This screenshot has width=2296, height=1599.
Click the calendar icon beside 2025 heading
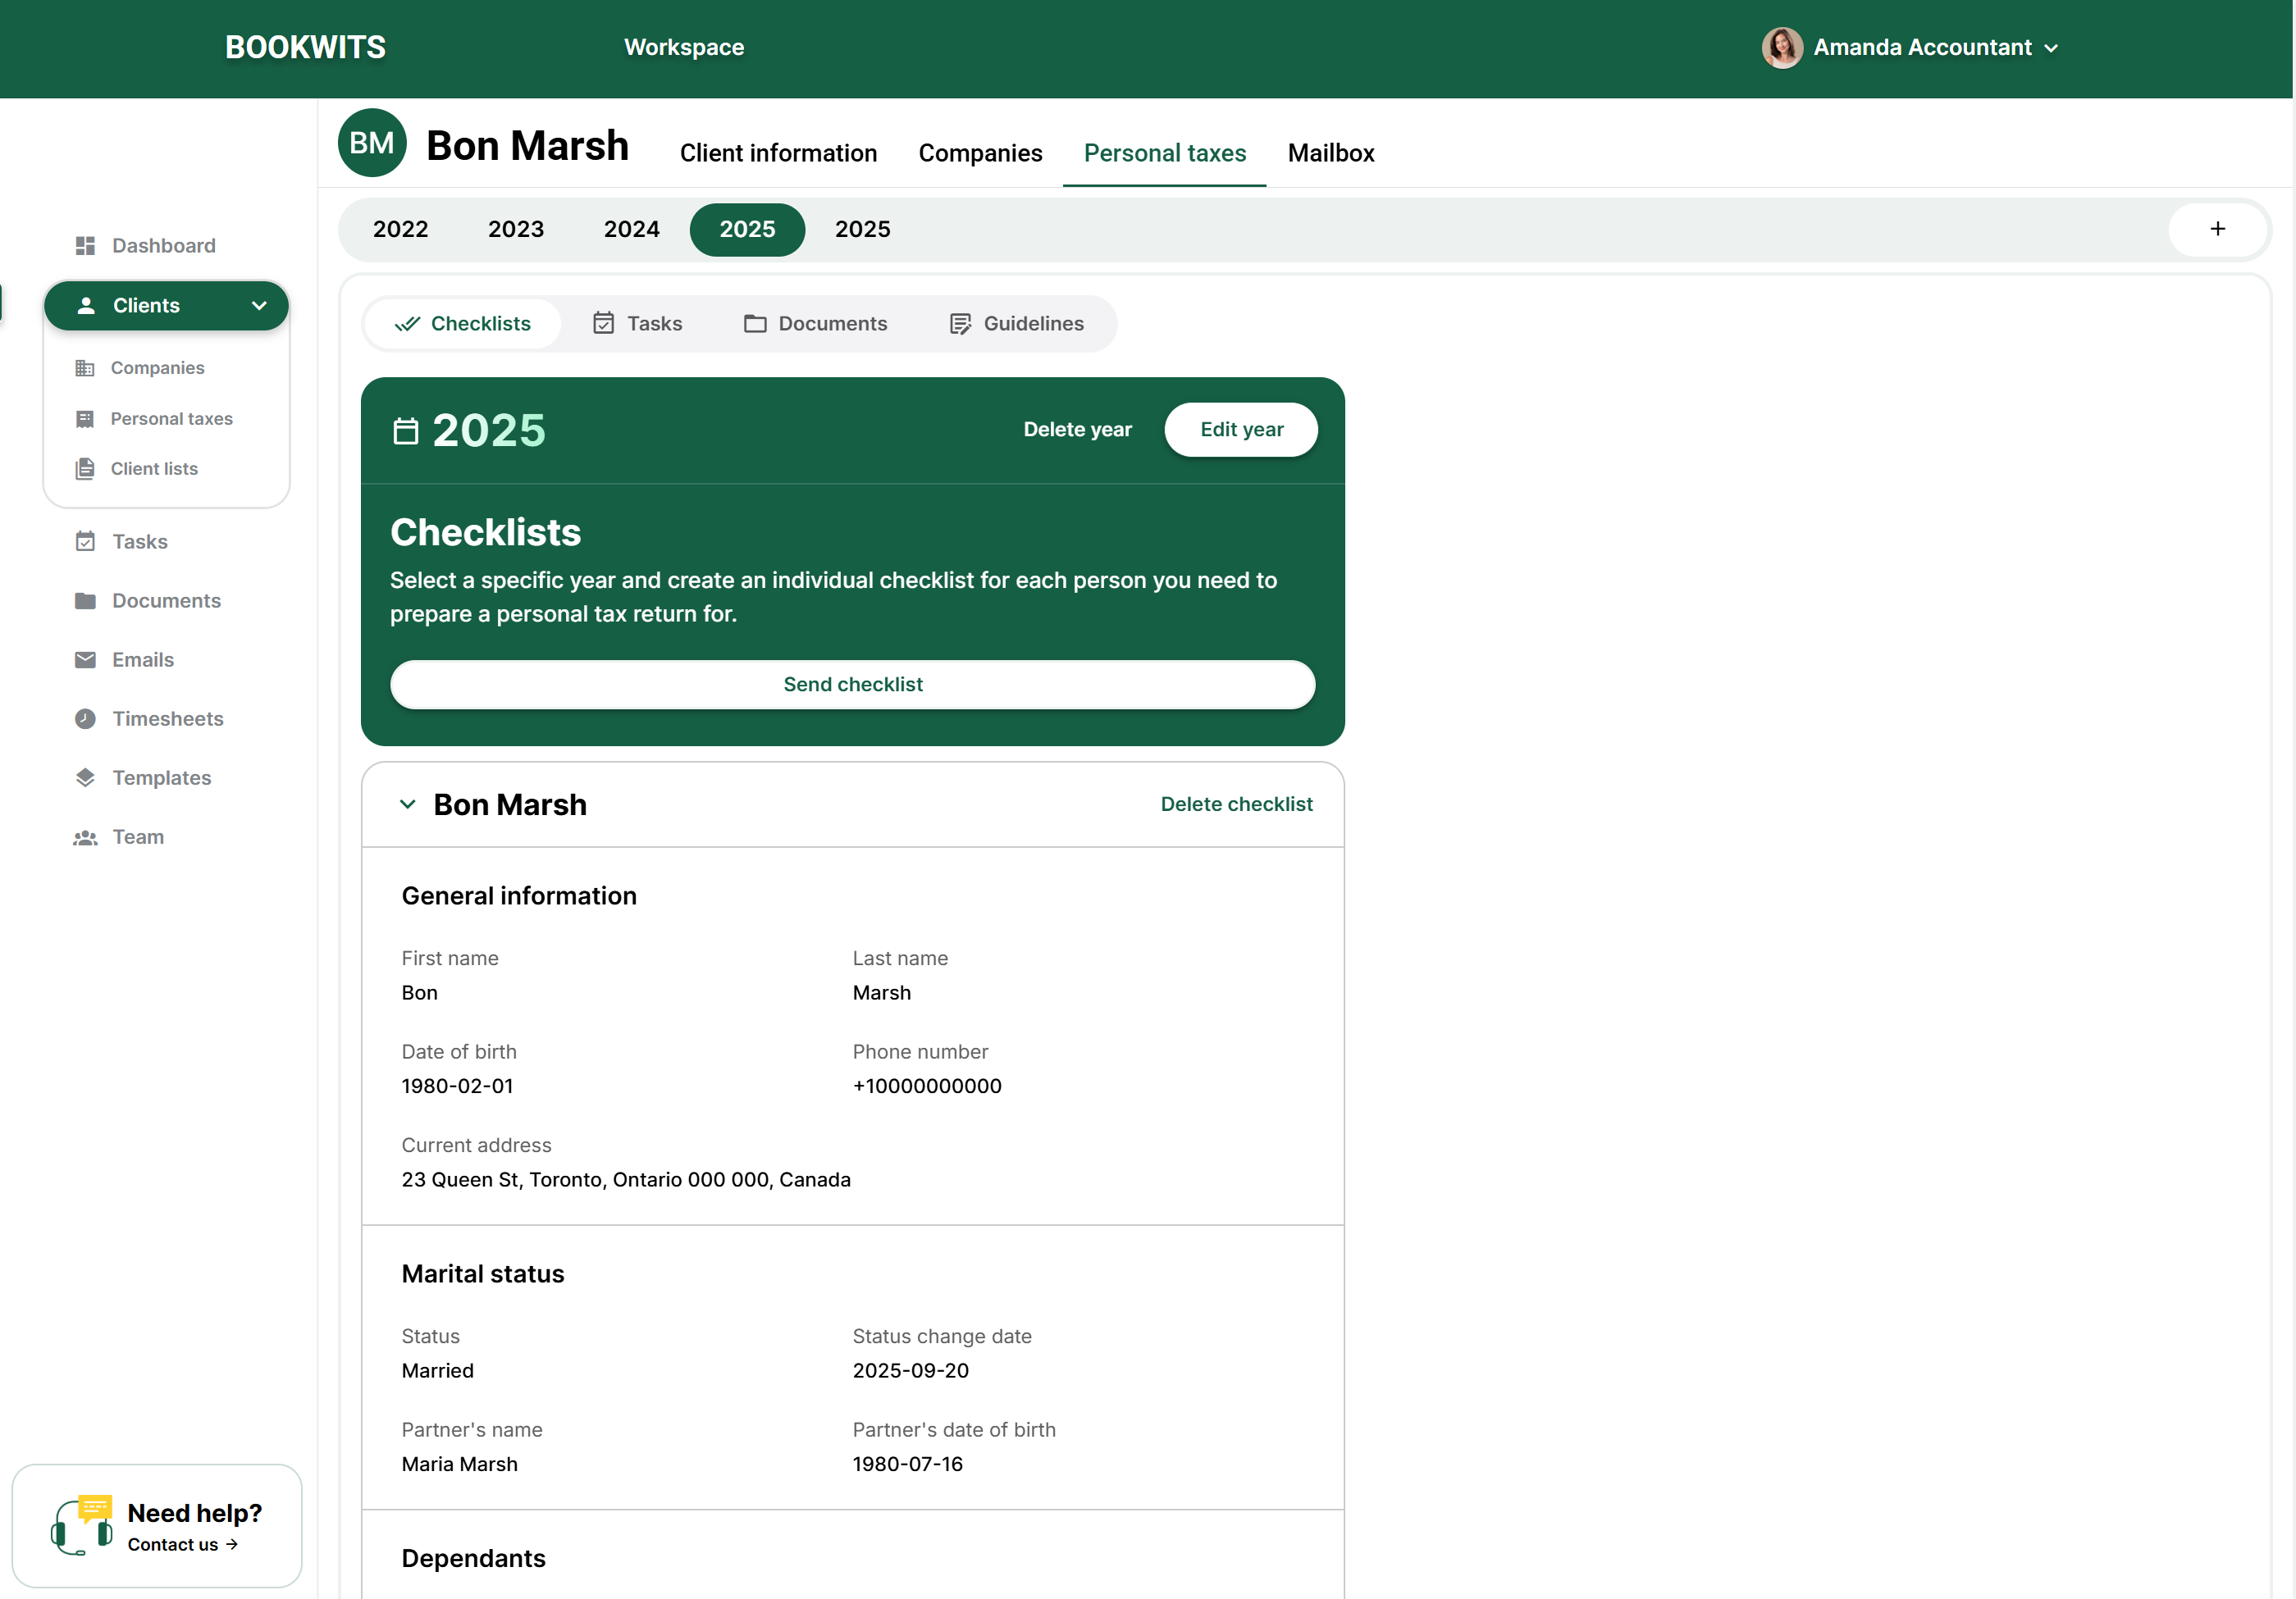click(406, 430)
